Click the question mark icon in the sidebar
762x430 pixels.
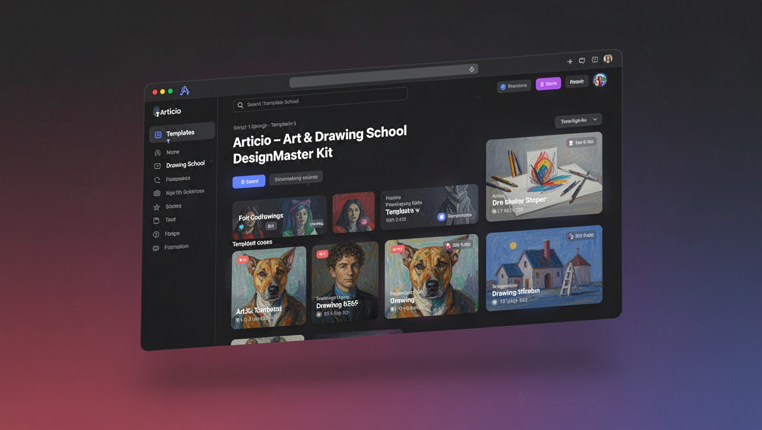pos(156,234)
